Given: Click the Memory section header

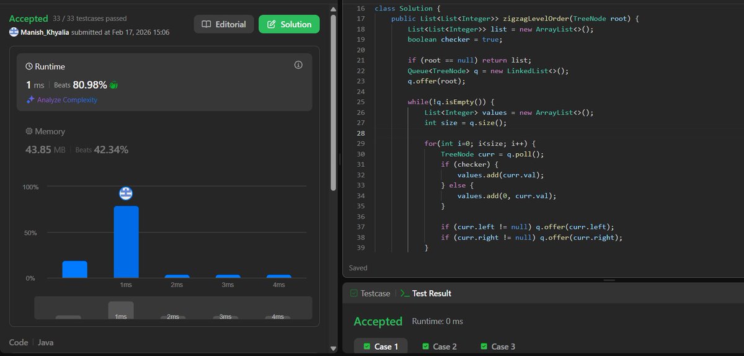Looking at the screenshot, I should click(x=45, y=131).
